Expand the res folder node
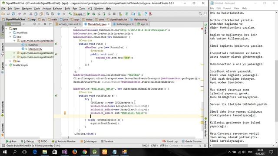Viewport: 278px width, 156px height. coord(10,61)
